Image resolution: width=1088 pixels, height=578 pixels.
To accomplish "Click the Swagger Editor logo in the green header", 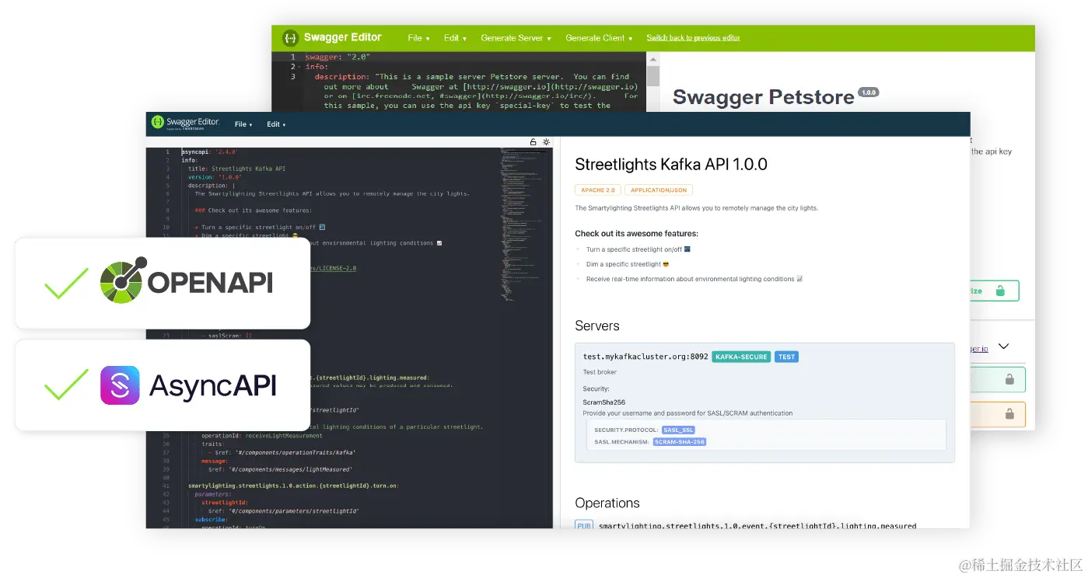I will [x=291, y=37].
